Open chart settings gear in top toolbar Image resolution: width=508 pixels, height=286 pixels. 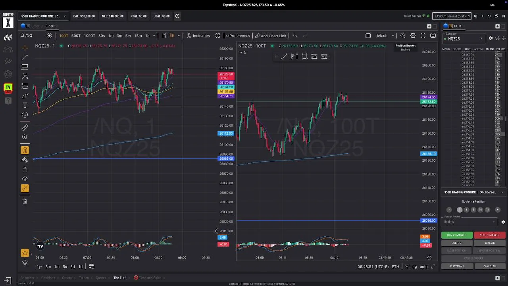coord(413,36)
